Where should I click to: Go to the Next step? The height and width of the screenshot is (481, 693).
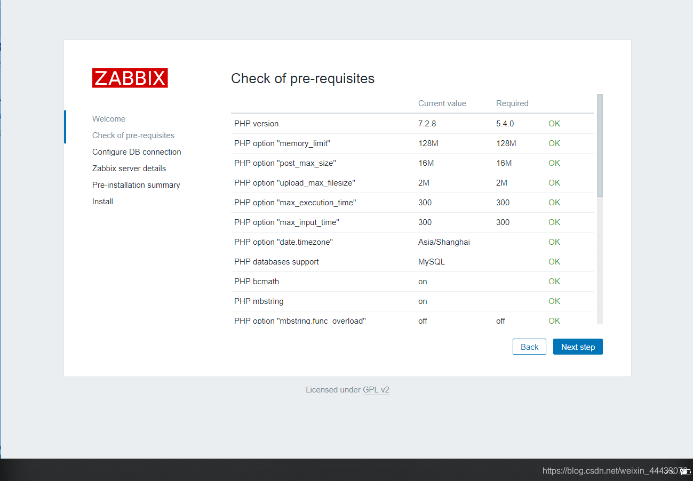(578, 347)
